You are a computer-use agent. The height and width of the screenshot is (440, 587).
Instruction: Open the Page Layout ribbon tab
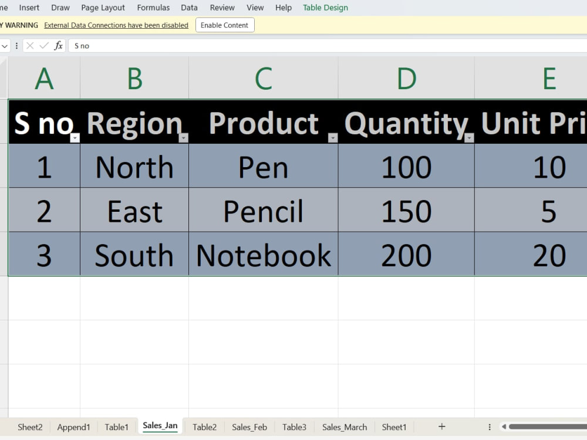[103, 8]
